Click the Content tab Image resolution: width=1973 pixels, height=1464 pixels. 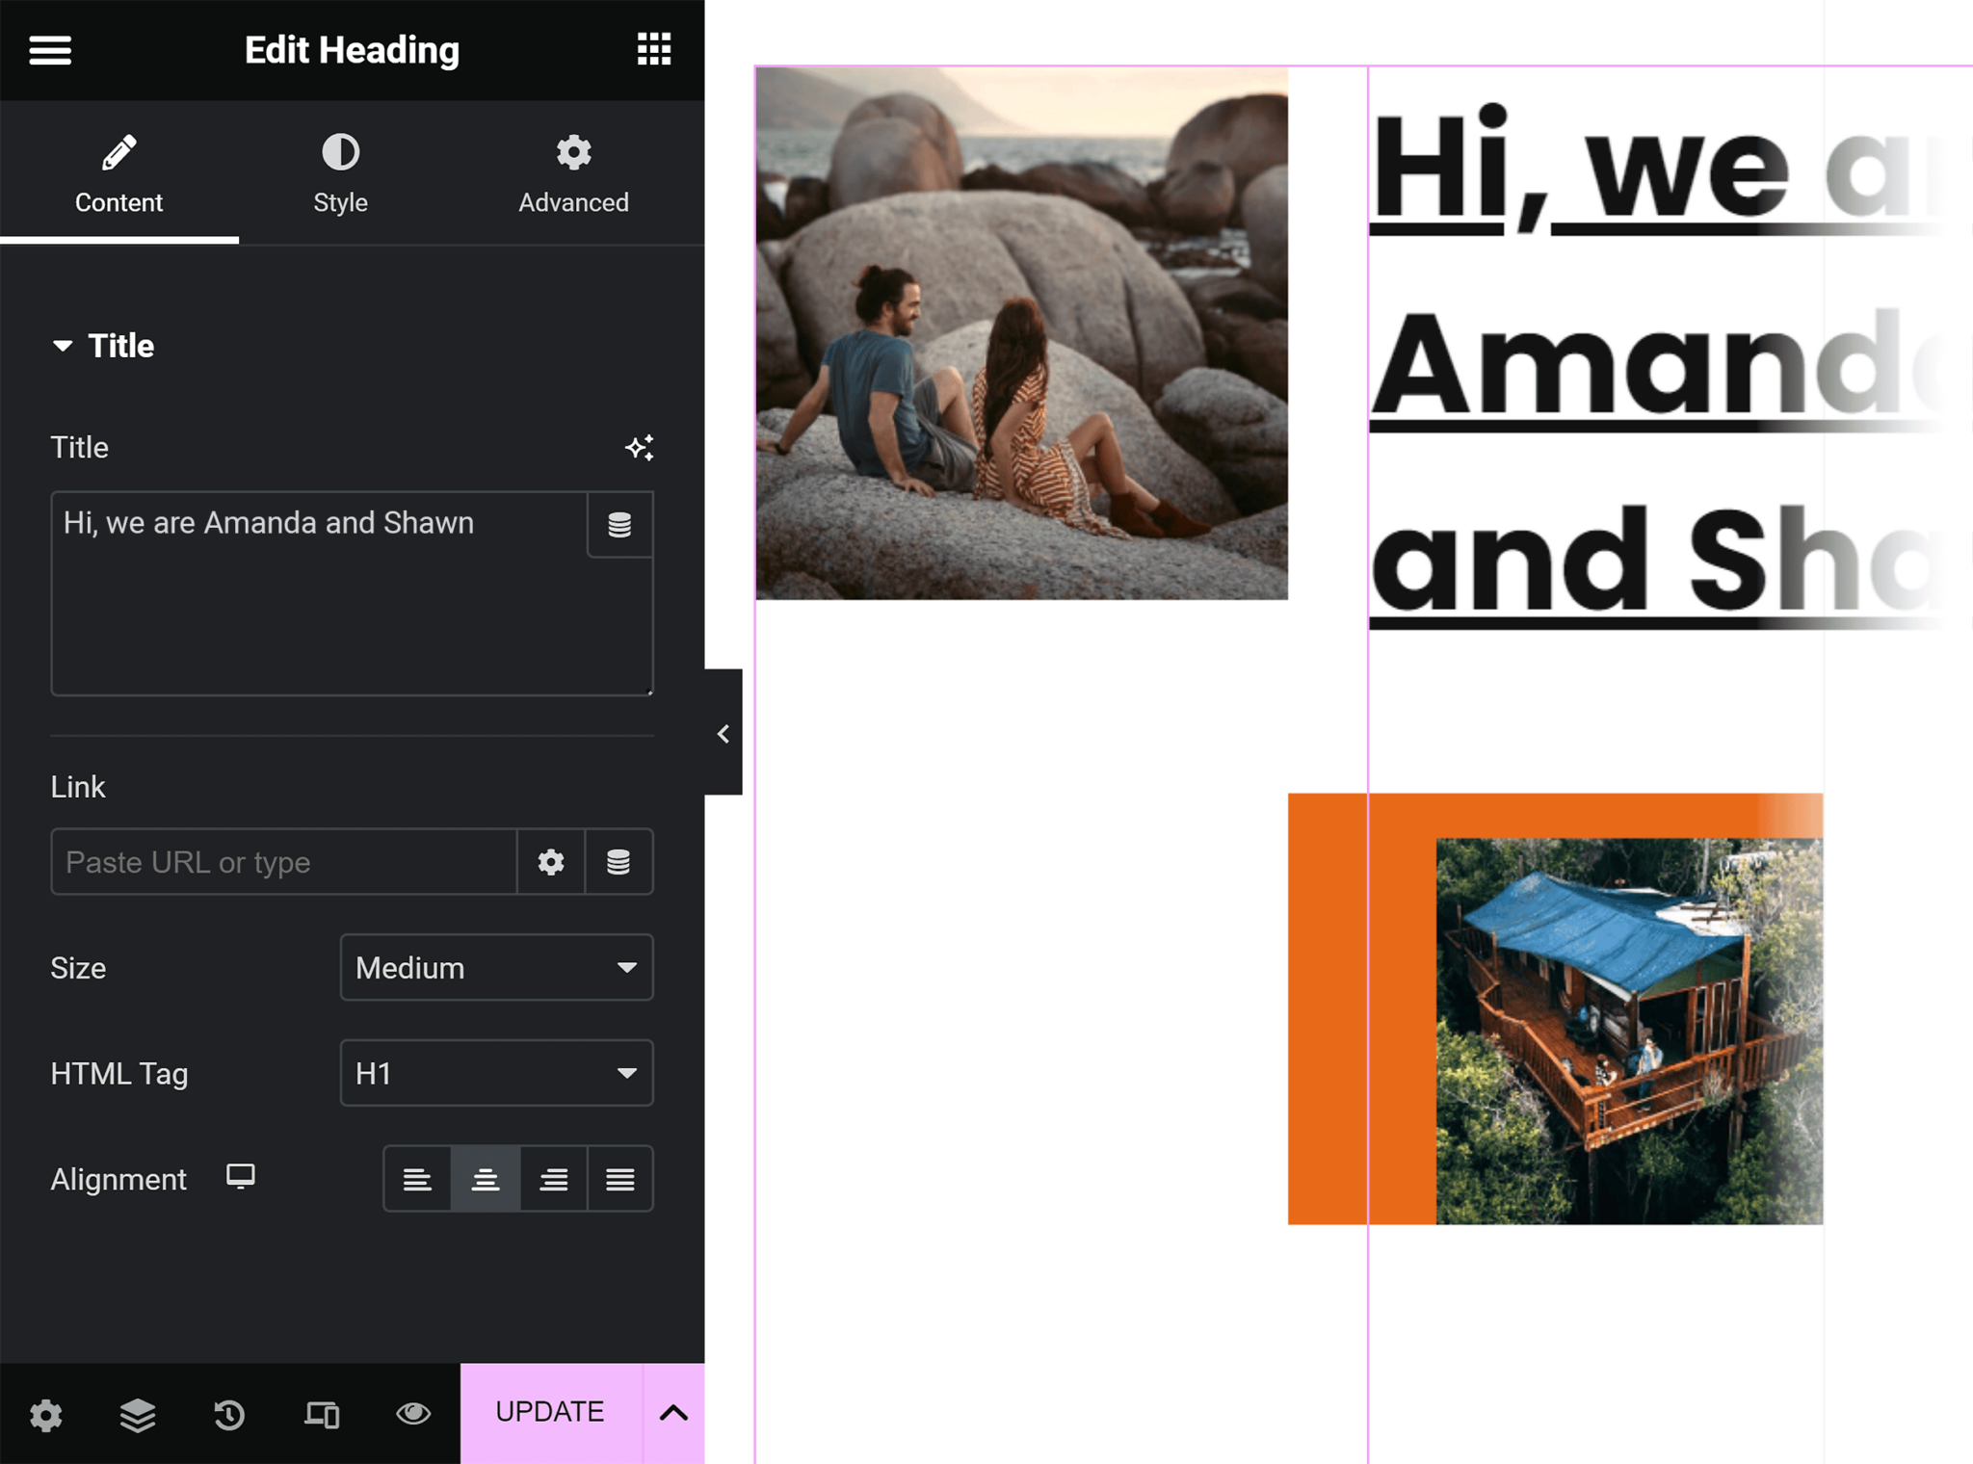(118, 173)
